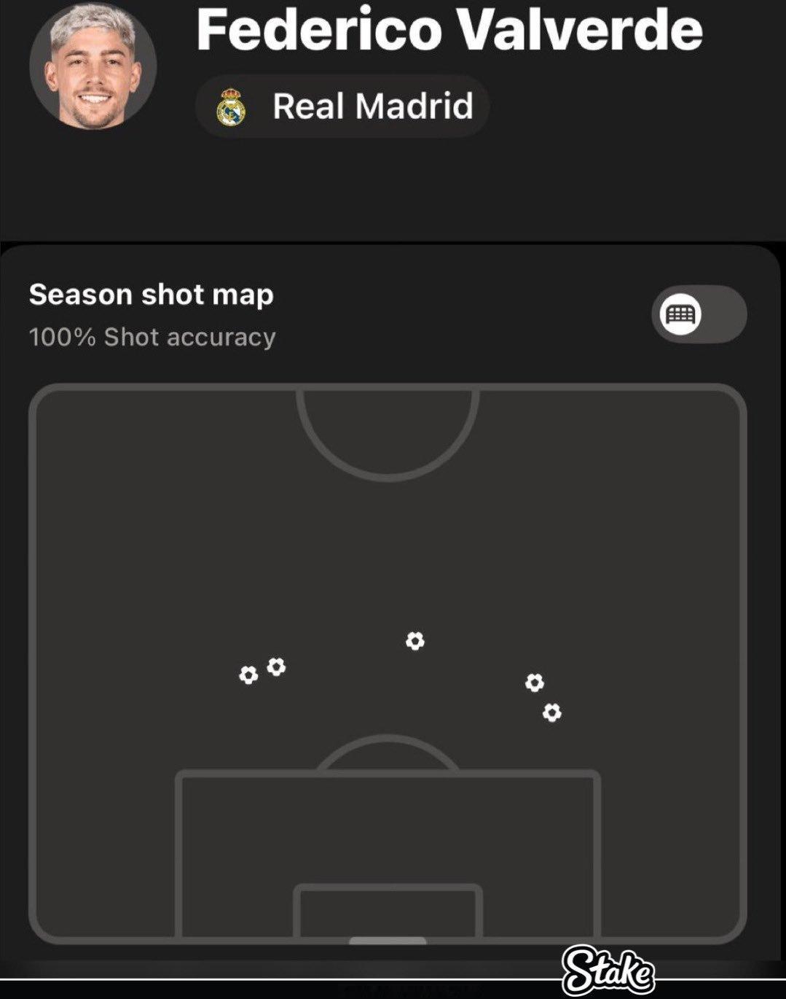786x999 pixels.
Task: Click the Federico Valverde name heading
Action: click(449, 30)
